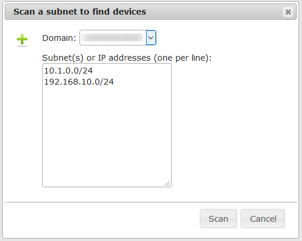302x241 pixels.
Task: Open the Domain dropdown arrow
Action: click(x=151, y=38)
